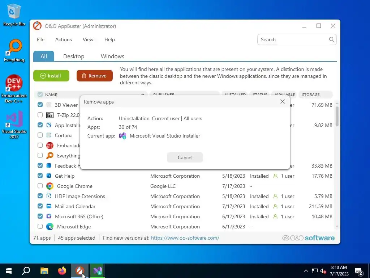The height and width of the screenshot is (278, 370).
Task: Toggle the select-all checkbox in NAME header
Action: 40,94
